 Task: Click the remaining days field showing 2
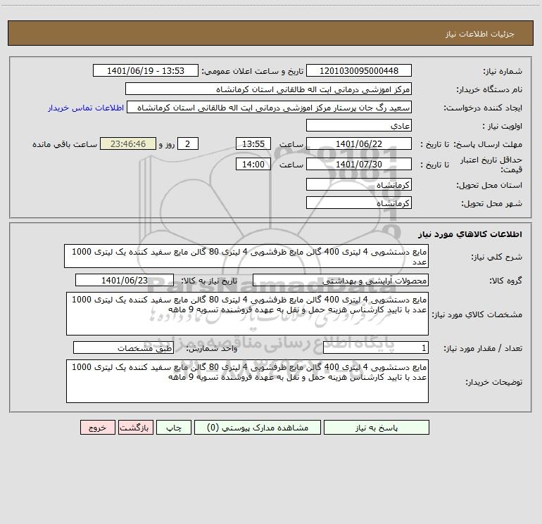(x=188, y=143)
